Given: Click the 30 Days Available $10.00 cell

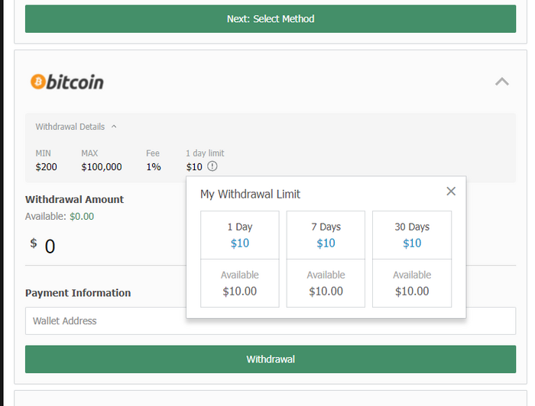Looking at the screenshot, I should click(412, 283).
